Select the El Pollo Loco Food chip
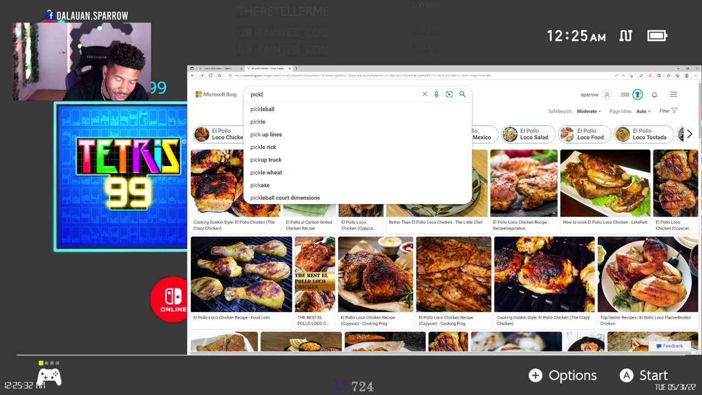The width and height of the screenshot is (702, 395). coord(584,134)
